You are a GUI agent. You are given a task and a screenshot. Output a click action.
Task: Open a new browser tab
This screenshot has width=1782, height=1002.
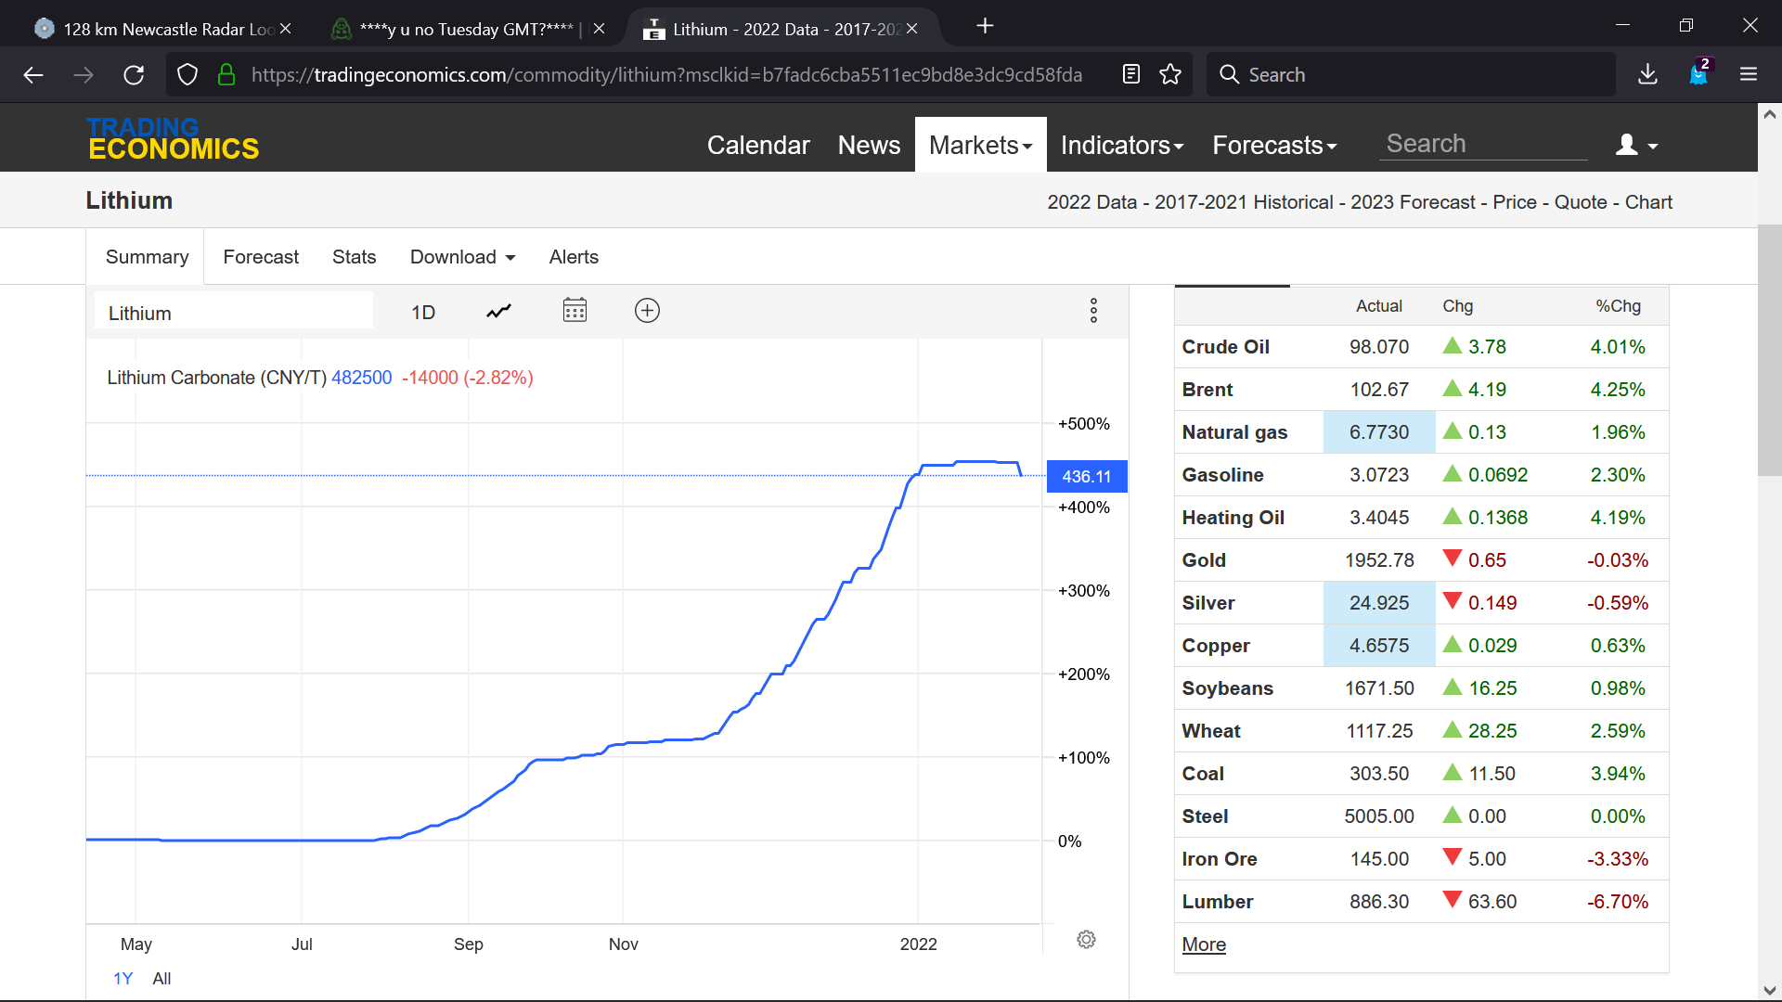point(986,27)
